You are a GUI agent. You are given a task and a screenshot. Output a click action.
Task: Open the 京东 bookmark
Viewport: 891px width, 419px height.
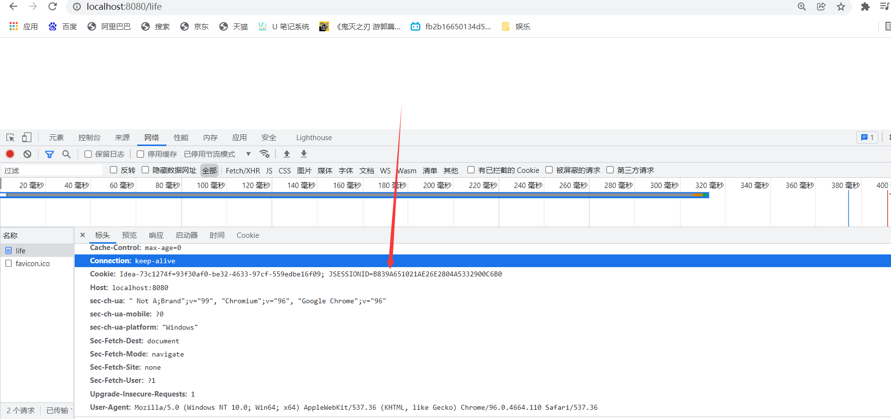pos(194,26)
